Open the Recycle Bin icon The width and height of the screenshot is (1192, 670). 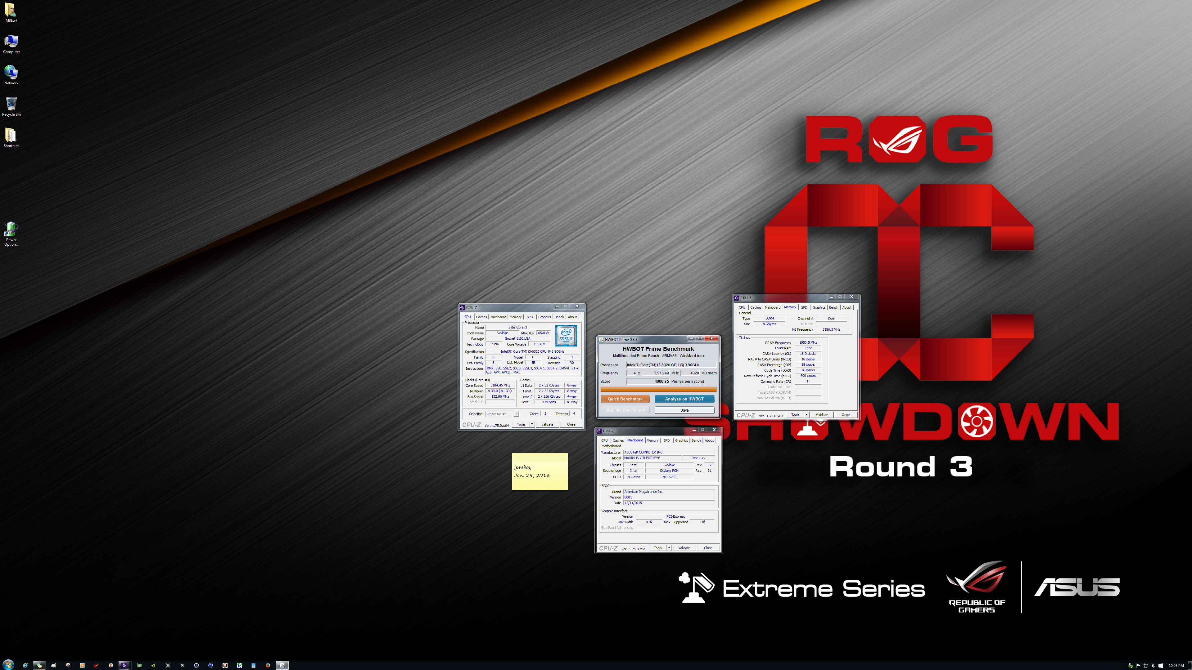coord(11,107)
